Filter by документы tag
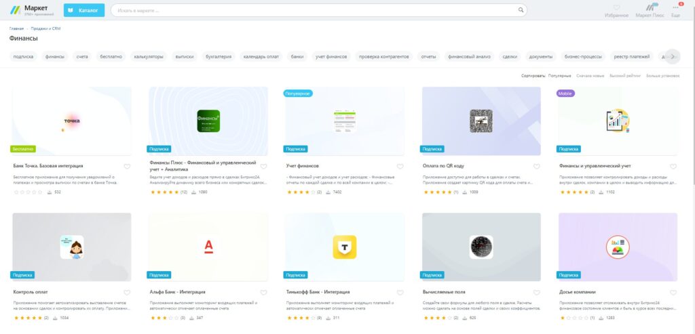The width and height of the screenshot is (695, 334). (541, 57)
